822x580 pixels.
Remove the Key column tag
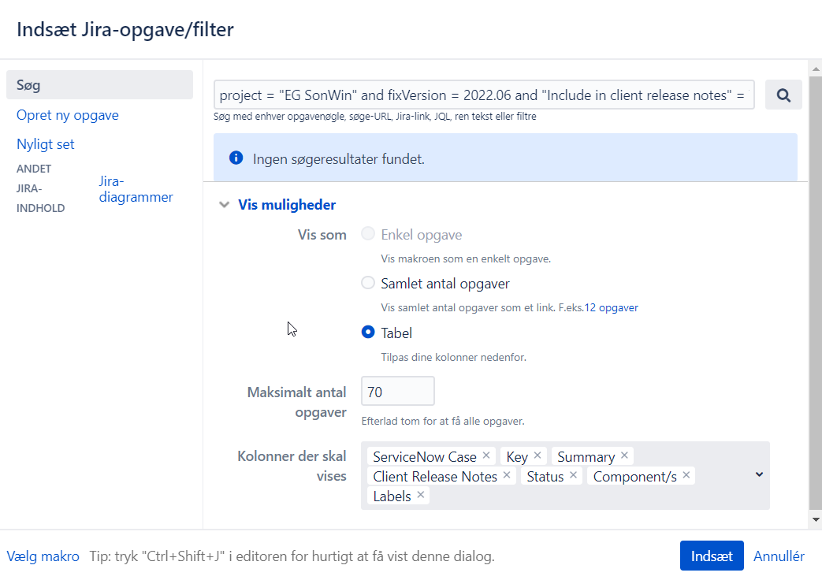point(537,455)
